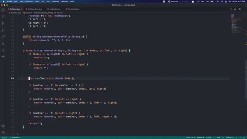Open the Source Control view
This screenshot has height=139, width=247.
3,23
